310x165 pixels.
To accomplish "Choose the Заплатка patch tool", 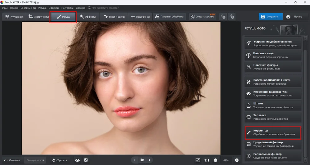I will click(x=273, y=117).
